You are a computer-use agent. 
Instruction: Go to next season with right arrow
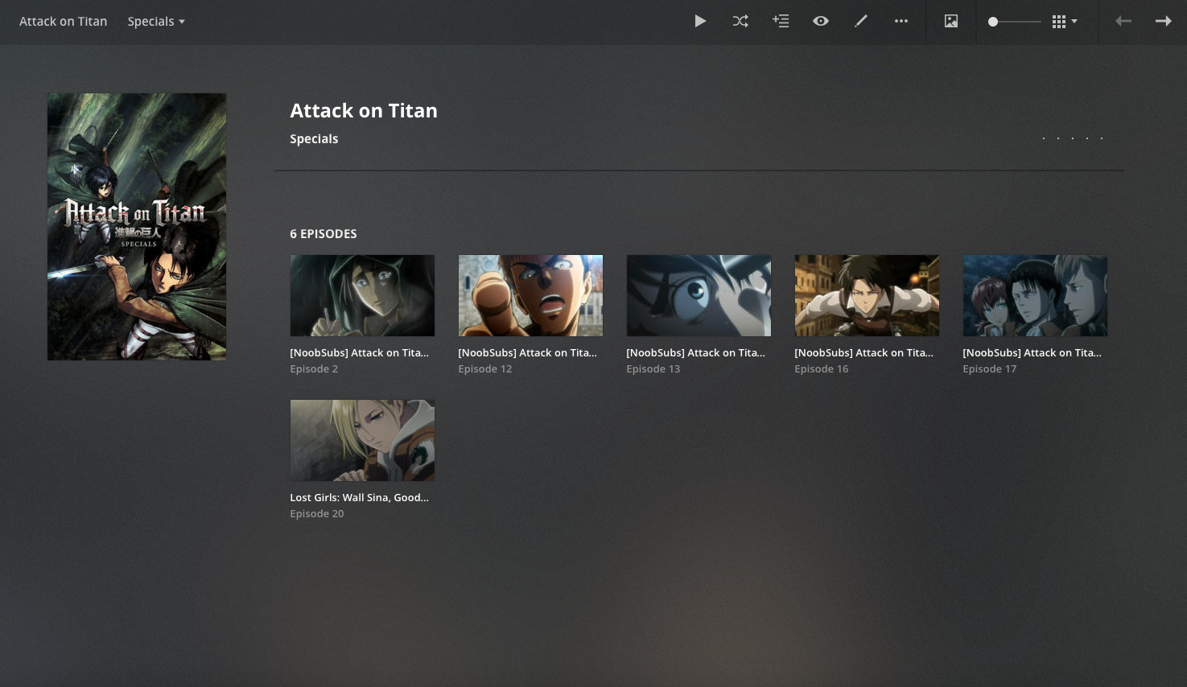(x=1164, y=21)
